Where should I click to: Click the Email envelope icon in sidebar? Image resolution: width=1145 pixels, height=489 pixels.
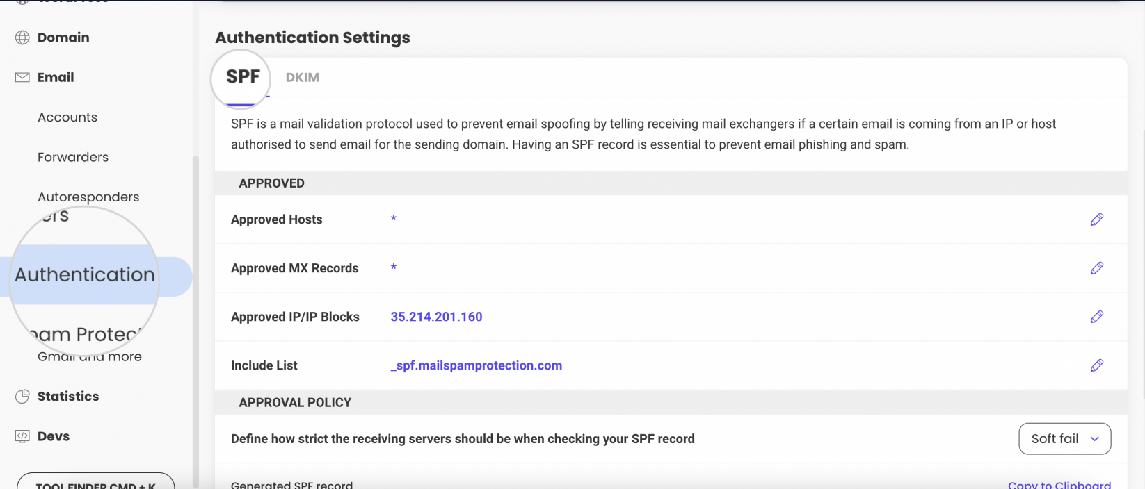click(x=22, y=77)
